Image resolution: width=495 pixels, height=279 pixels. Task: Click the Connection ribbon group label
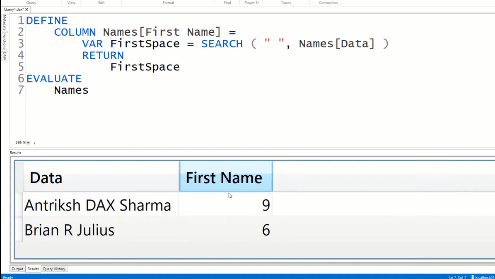(328, 2)
